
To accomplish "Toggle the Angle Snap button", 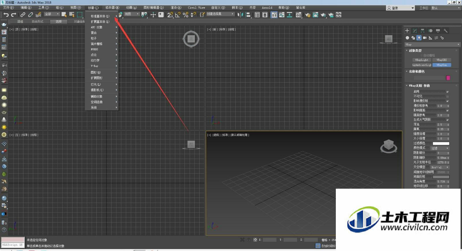I will 178,15.
